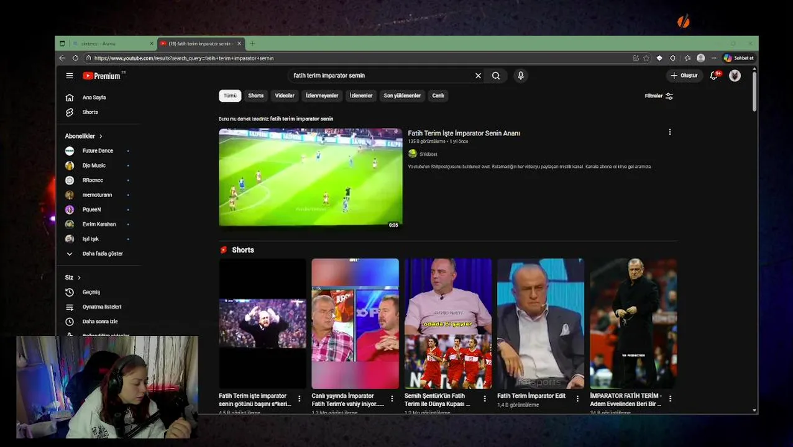
Task: Click the Oluştur create button
Action: tap(684, 76)
